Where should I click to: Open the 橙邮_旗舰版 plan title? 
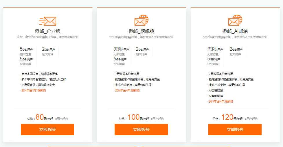coord(141,31)
